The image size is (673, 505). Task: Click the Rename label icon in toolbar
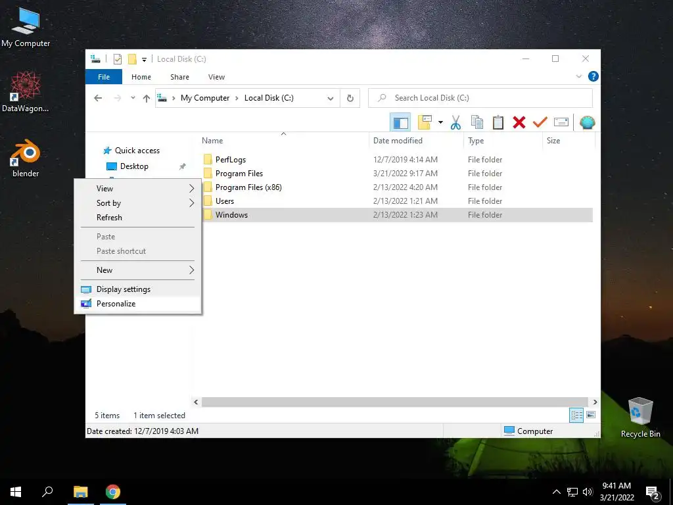pyautogui.click(x=561, y=122)
